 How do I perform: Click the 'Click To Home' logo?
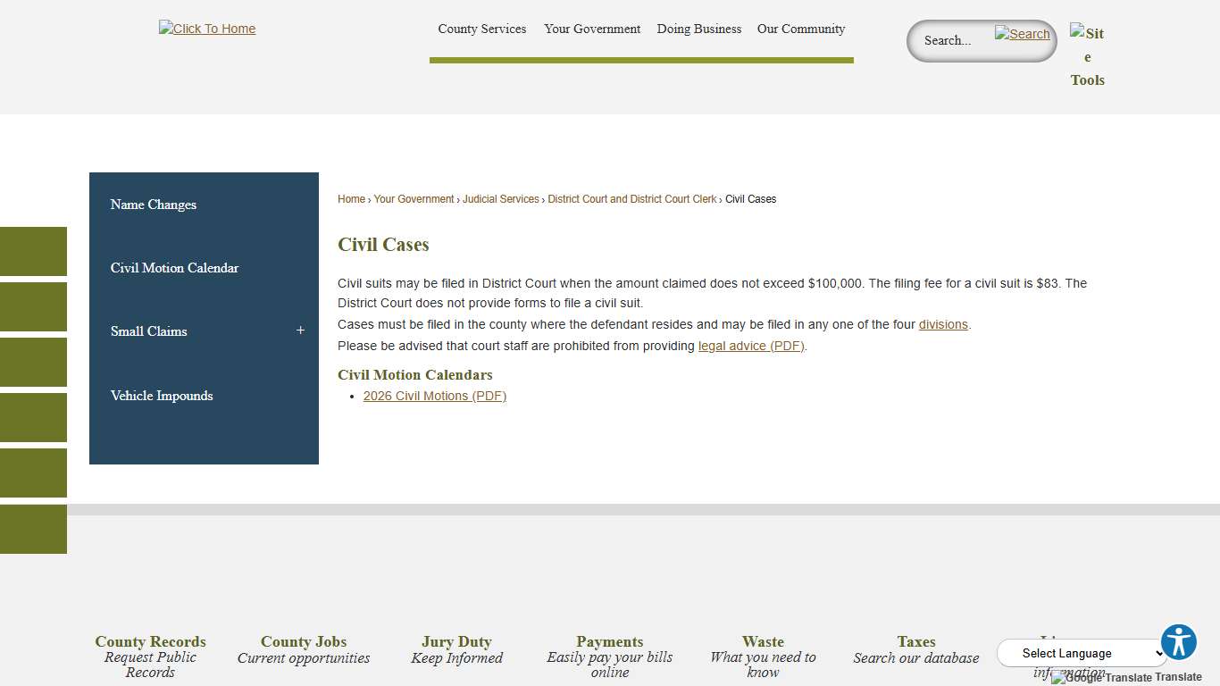[x=206, y=29]
